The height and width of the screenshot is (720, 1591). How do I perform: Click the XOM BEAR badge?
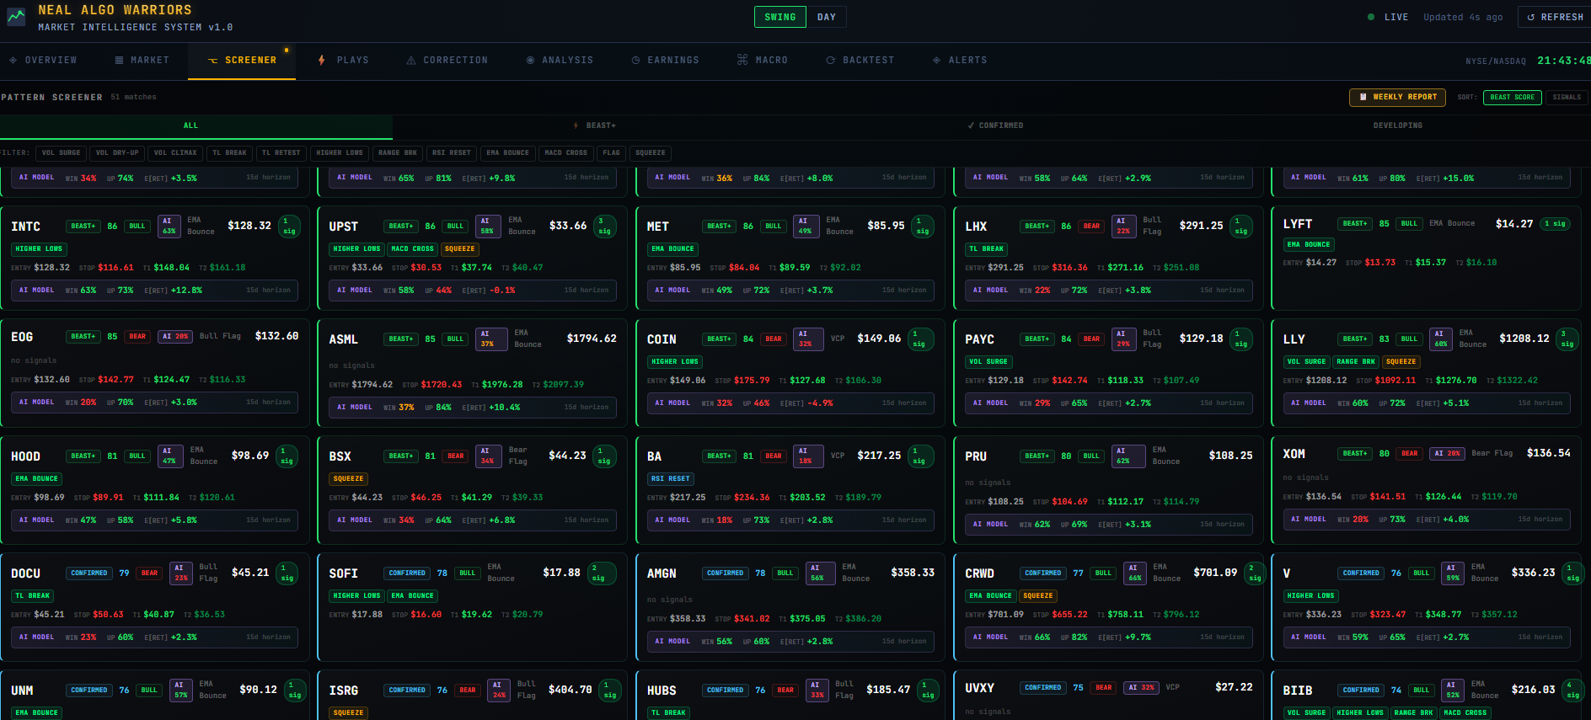pyautogui.click(x=1409, y=454)
